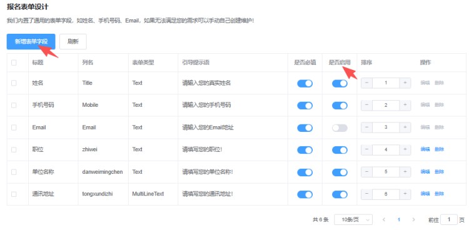Increase sort order of Email row
This screenshot has height=230, width=469.
pos(405,127)
